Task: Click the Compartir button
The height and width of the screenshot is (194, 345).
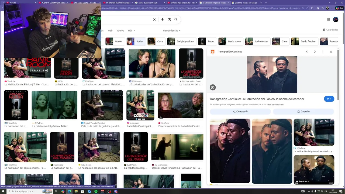Action: coord(240,112)
